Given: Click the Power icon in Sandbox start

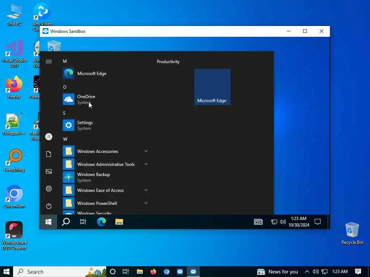Looking at the screenshot, I should pyautogui.click(x=49, y=206).
